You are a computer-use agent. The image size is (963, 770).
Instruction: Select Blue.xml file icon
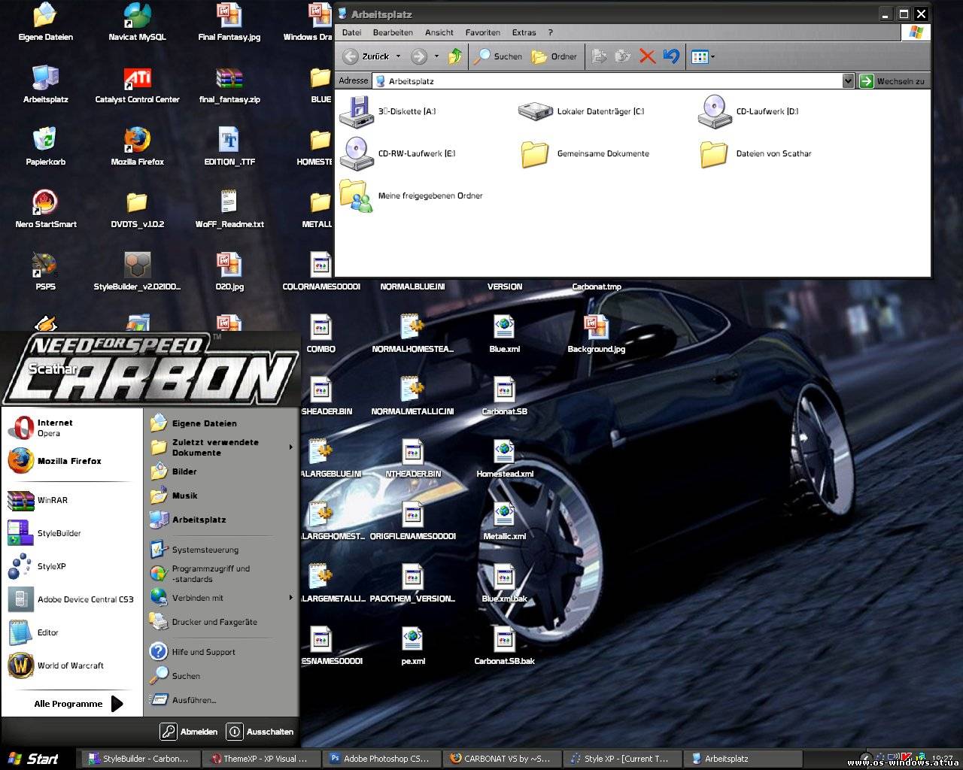click(504, 334)
